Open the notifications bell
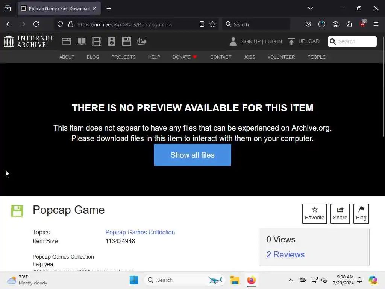Screen dimensions: 385x289 point(359,280)
